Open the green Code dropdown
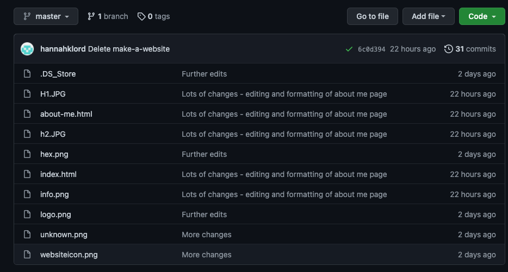This screenshot has height=272, width=508. click(x=482, y=16)
